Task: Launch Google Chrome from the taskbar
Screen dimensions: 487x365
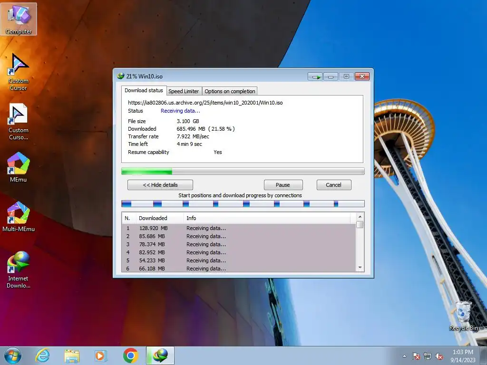Action: (x=130, y=355)
